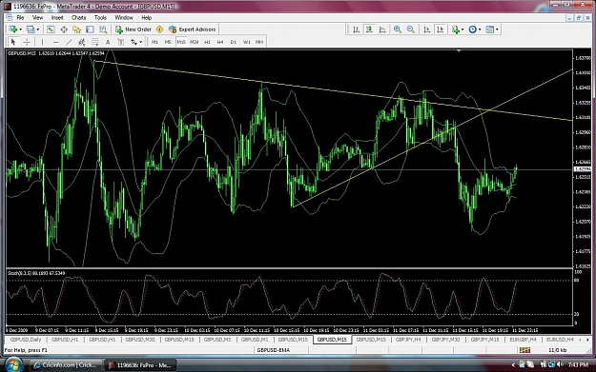Switch to the GBPJPY,H4 chart tab
The width and height of the screenshot is (596, 372).
[x=408, y=340]
